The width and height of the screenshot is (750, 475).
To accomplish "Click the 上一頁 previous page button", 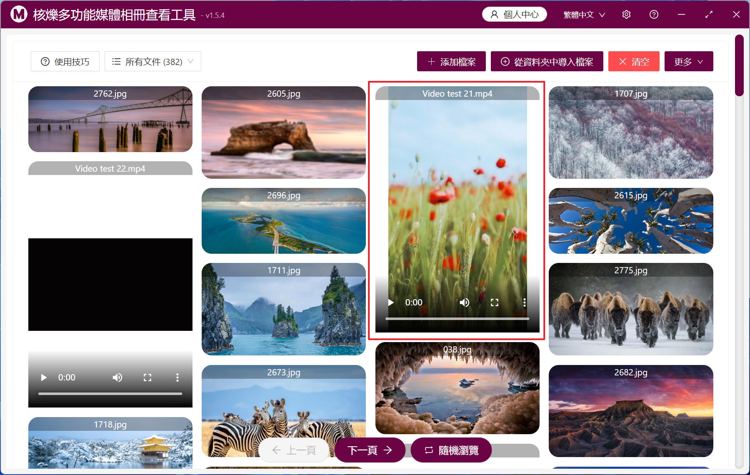I will pos(294,450).
